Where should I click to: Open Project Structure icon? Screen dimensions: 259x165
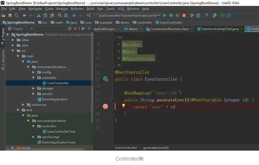(198, 16)
